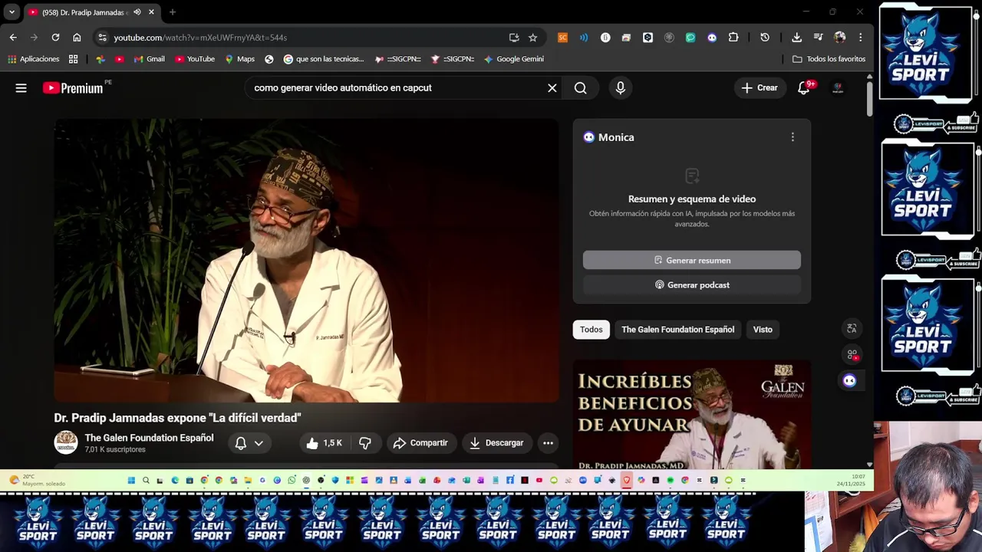Run search with the magnifier button
The height and width of the screenshot is (552, 982).
(581, 88)
